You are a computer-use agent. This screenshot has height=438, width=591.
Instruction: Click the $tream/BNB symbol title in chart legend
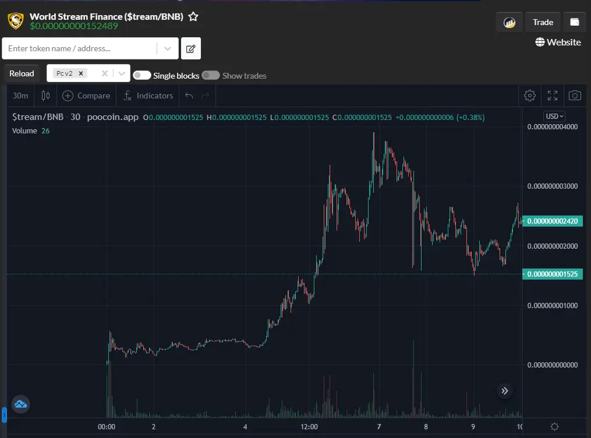(x=38, y=117)
